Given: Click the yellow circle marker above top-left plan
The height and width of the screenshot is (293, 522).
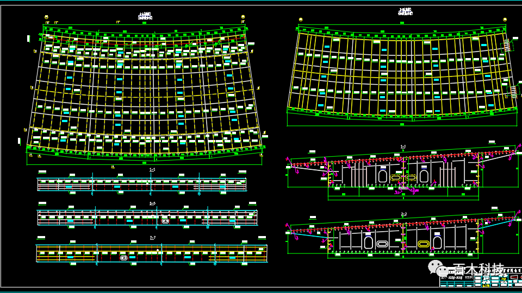Looking at the screenshot, I should (46, 17).
